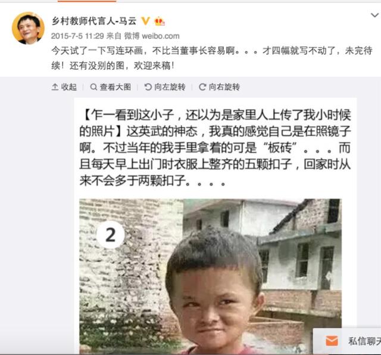
Task: Open 查看大图 to view large image
Action: (x=111, y=87)
